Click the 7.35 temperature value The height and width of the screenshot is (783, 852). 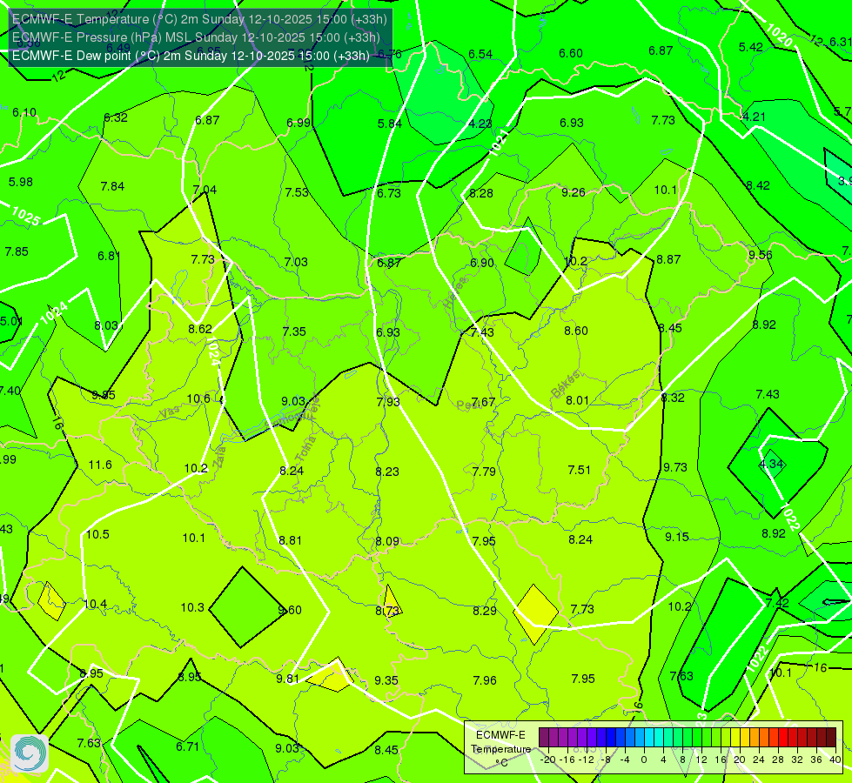(x=294, y=331)
